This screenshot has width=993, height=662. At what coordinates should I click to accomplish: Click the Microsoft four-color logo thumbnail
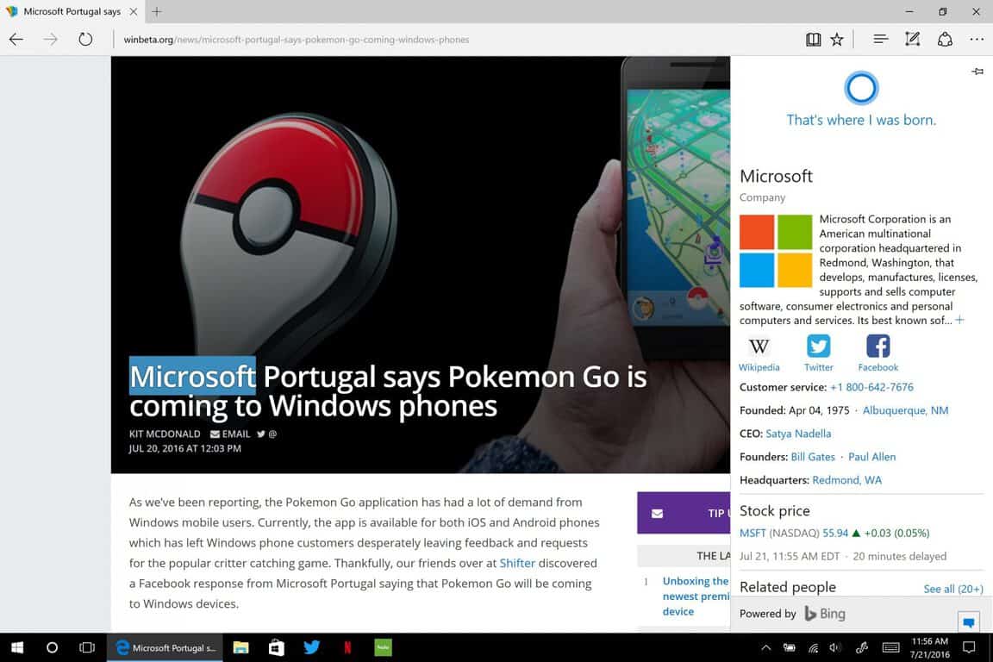pos(776,251)
